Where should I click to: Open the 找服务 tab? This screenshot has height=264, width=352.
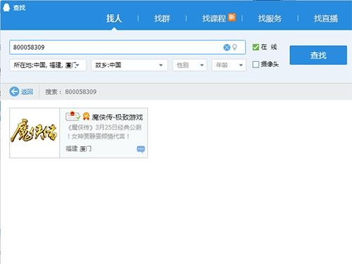point(270,18)
